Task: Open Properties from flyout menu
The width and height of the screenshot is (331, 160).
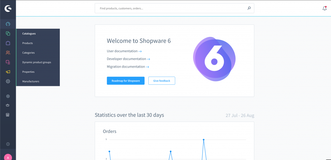Action: [x=28, y=72]
